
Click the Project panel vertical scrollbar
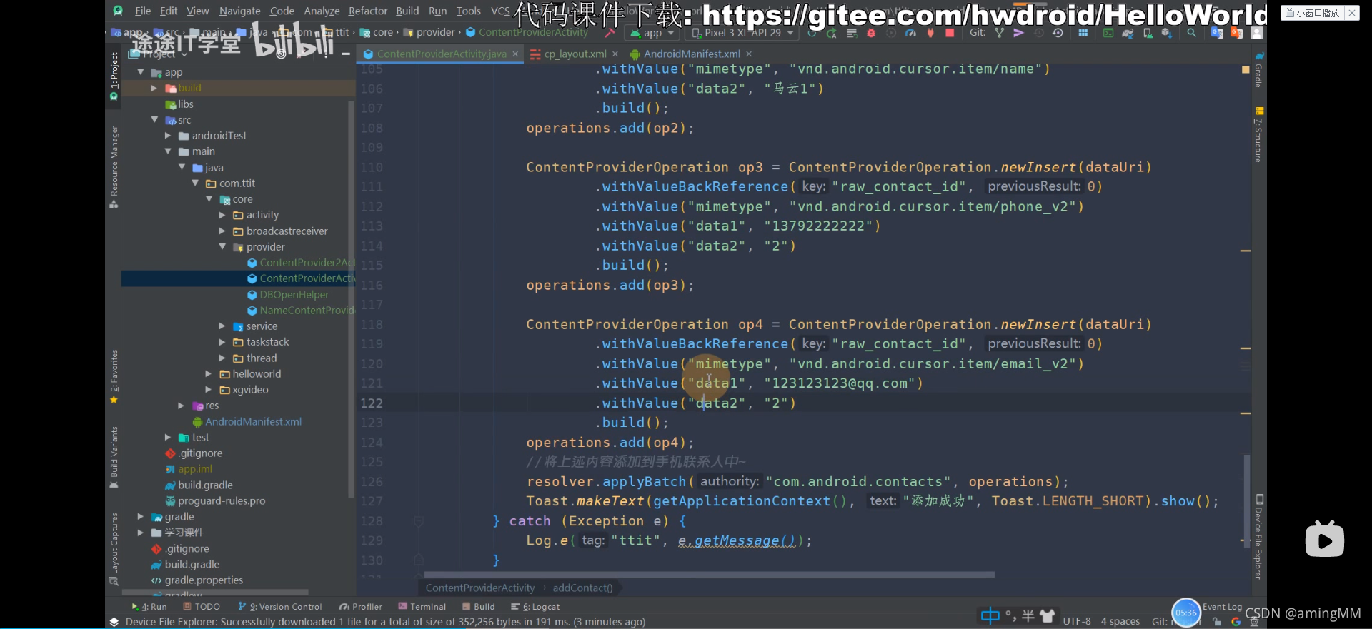351,298
